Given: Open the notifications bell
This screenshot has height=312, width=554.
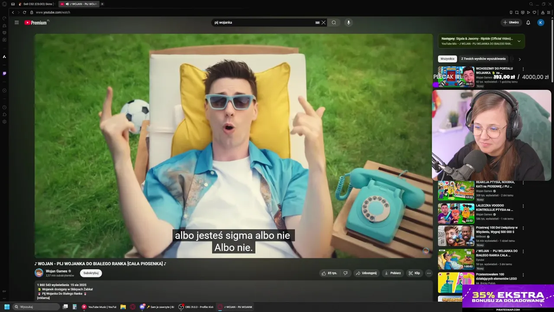Looking at the screenshot, I should (x=528, y=23).
